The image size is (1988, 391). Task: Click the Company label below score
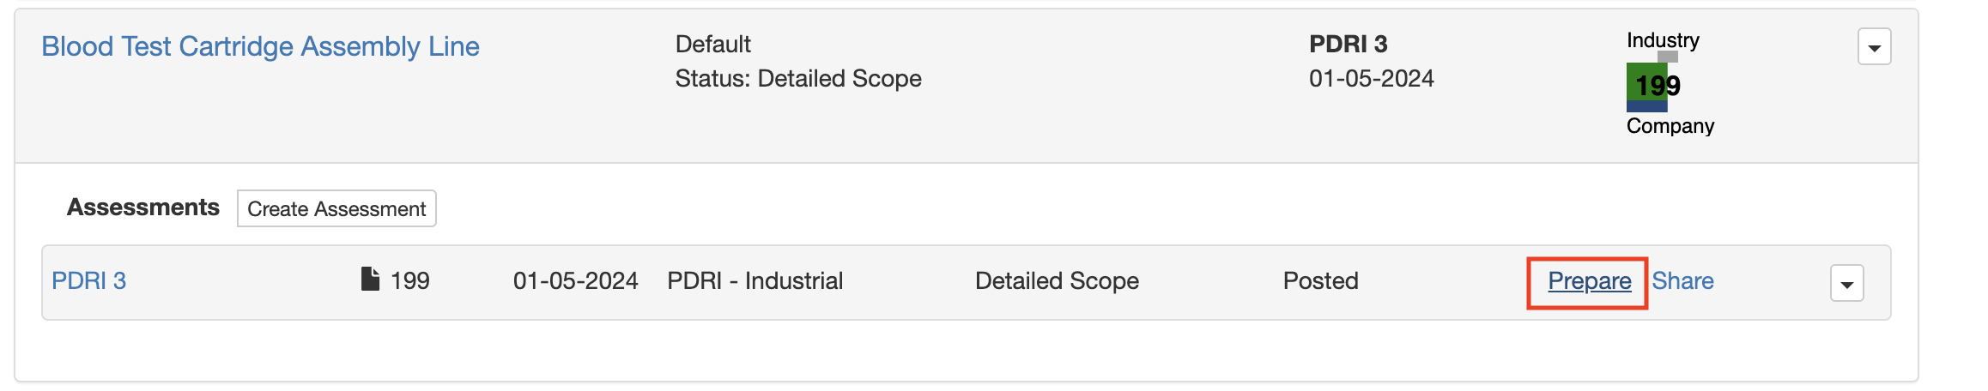click(1670, 126)
